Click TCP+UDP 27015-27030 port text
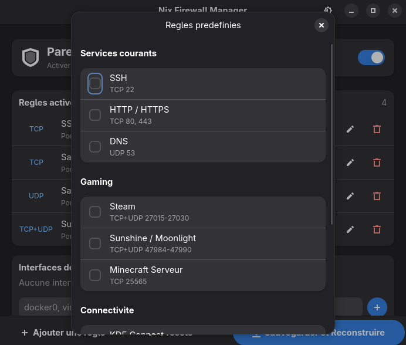 coord(150,218)
